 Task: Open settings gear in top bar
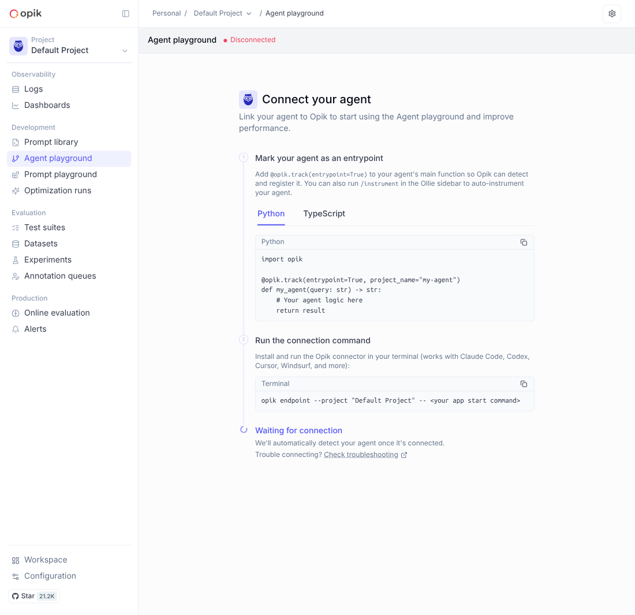coord(612,14)
